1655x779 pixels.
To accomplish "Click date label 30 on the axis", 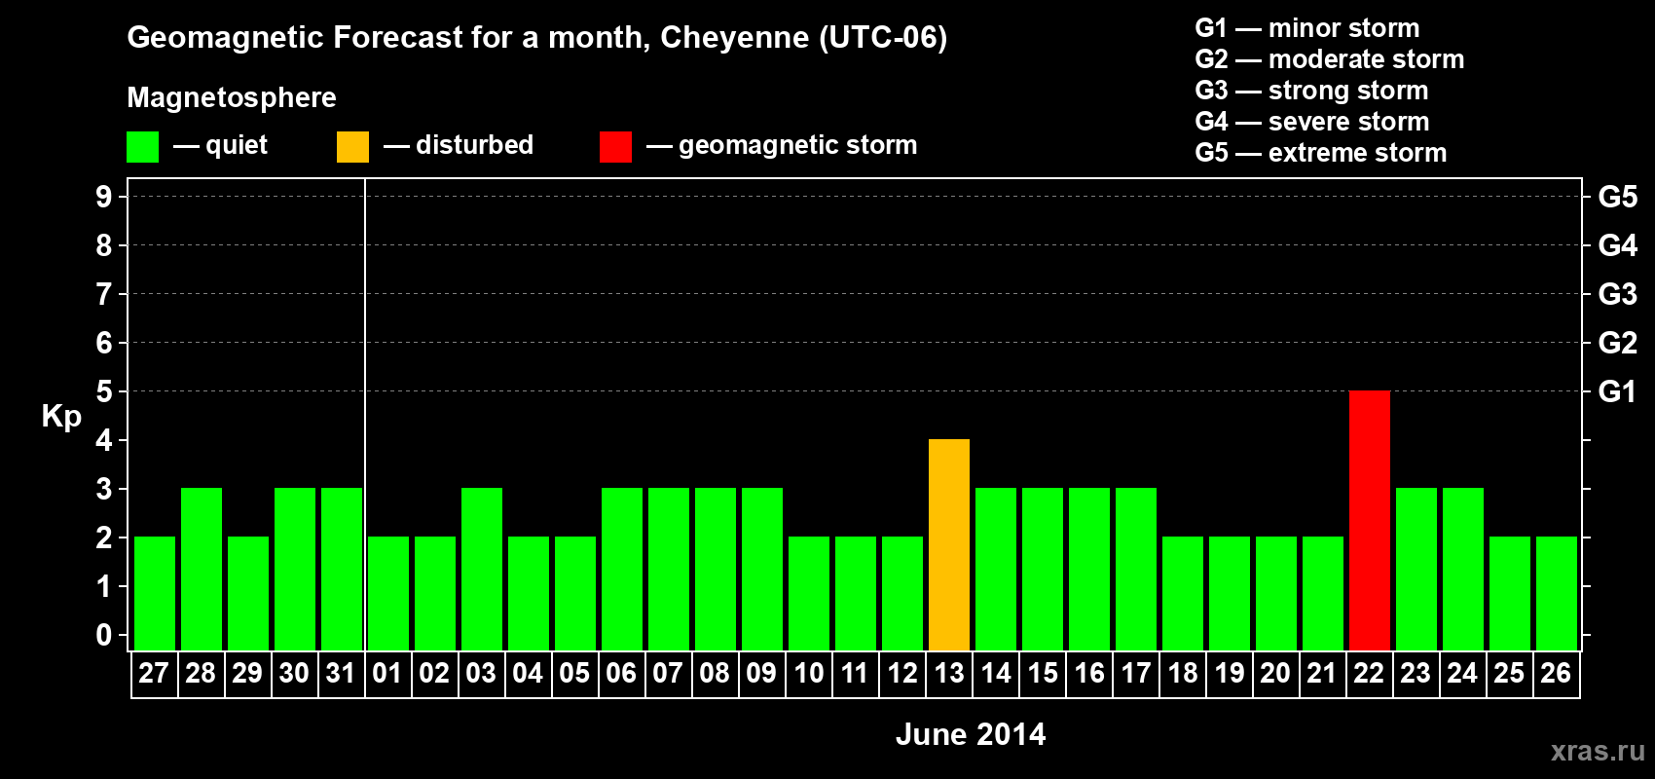I will (x=294, y=674).
